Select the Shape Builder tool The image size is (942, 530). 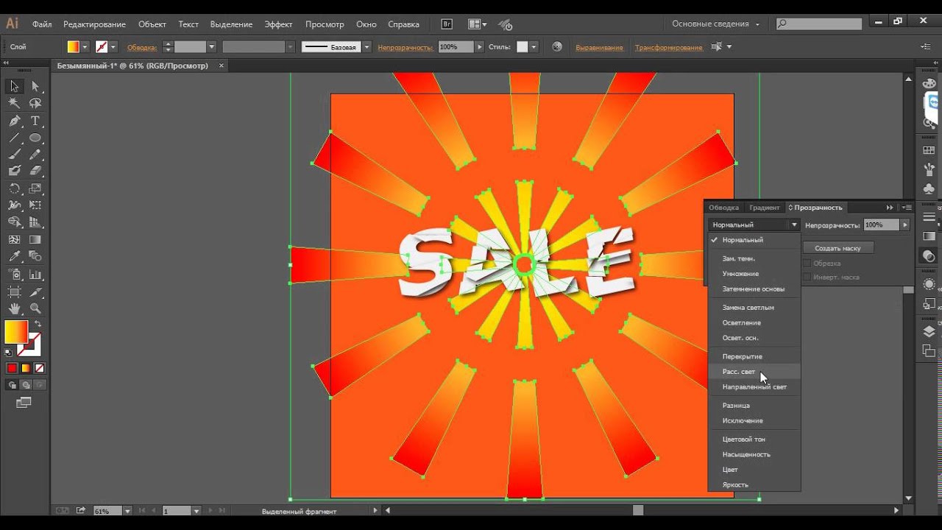[14, 222]
